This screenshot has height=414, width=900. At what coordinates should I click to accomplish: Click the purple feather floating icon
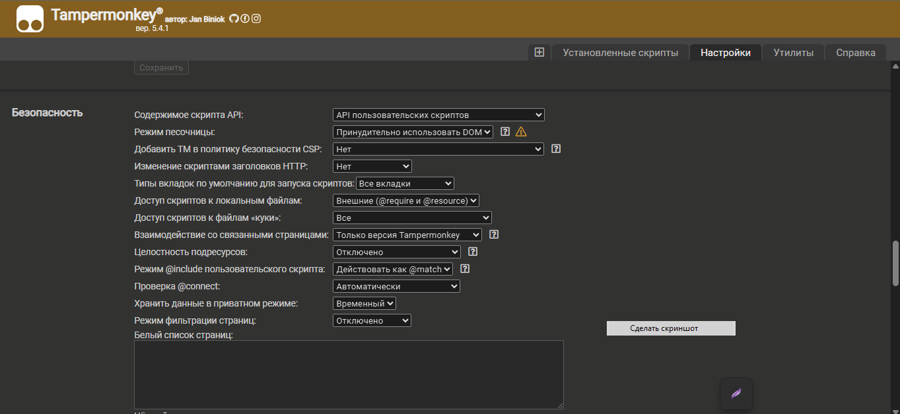736,394
